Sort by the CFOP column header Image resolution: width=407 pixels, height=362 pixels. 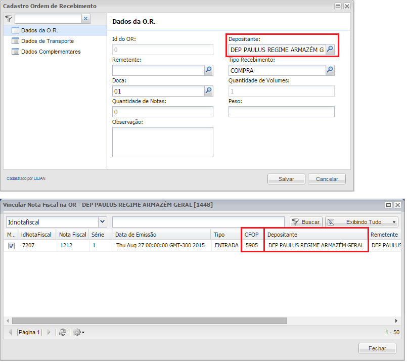click(x=252, y=235)
